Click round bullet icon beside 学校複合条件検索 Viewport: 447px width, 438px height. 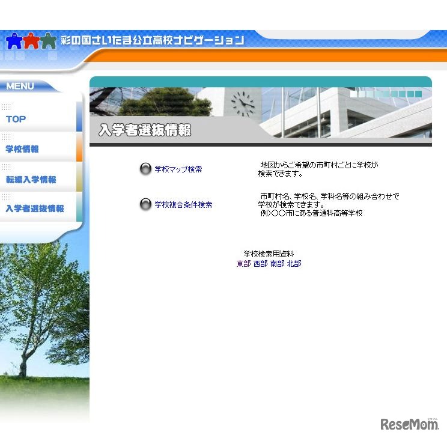(x=145, y=205)
